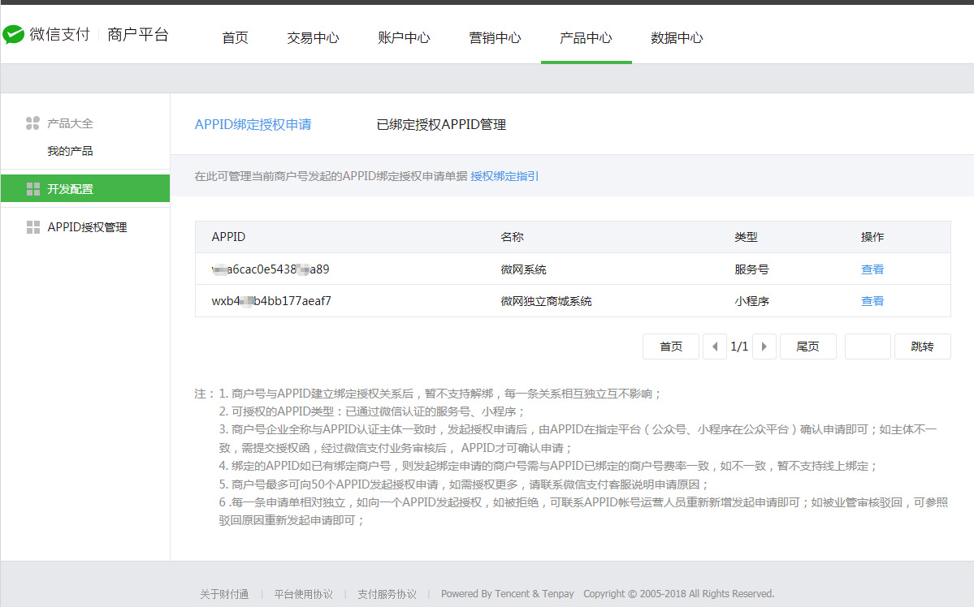Click the 尾页 pagination button
The width and height of the screenshot is (974, 607).
click(x=807, y=347)
